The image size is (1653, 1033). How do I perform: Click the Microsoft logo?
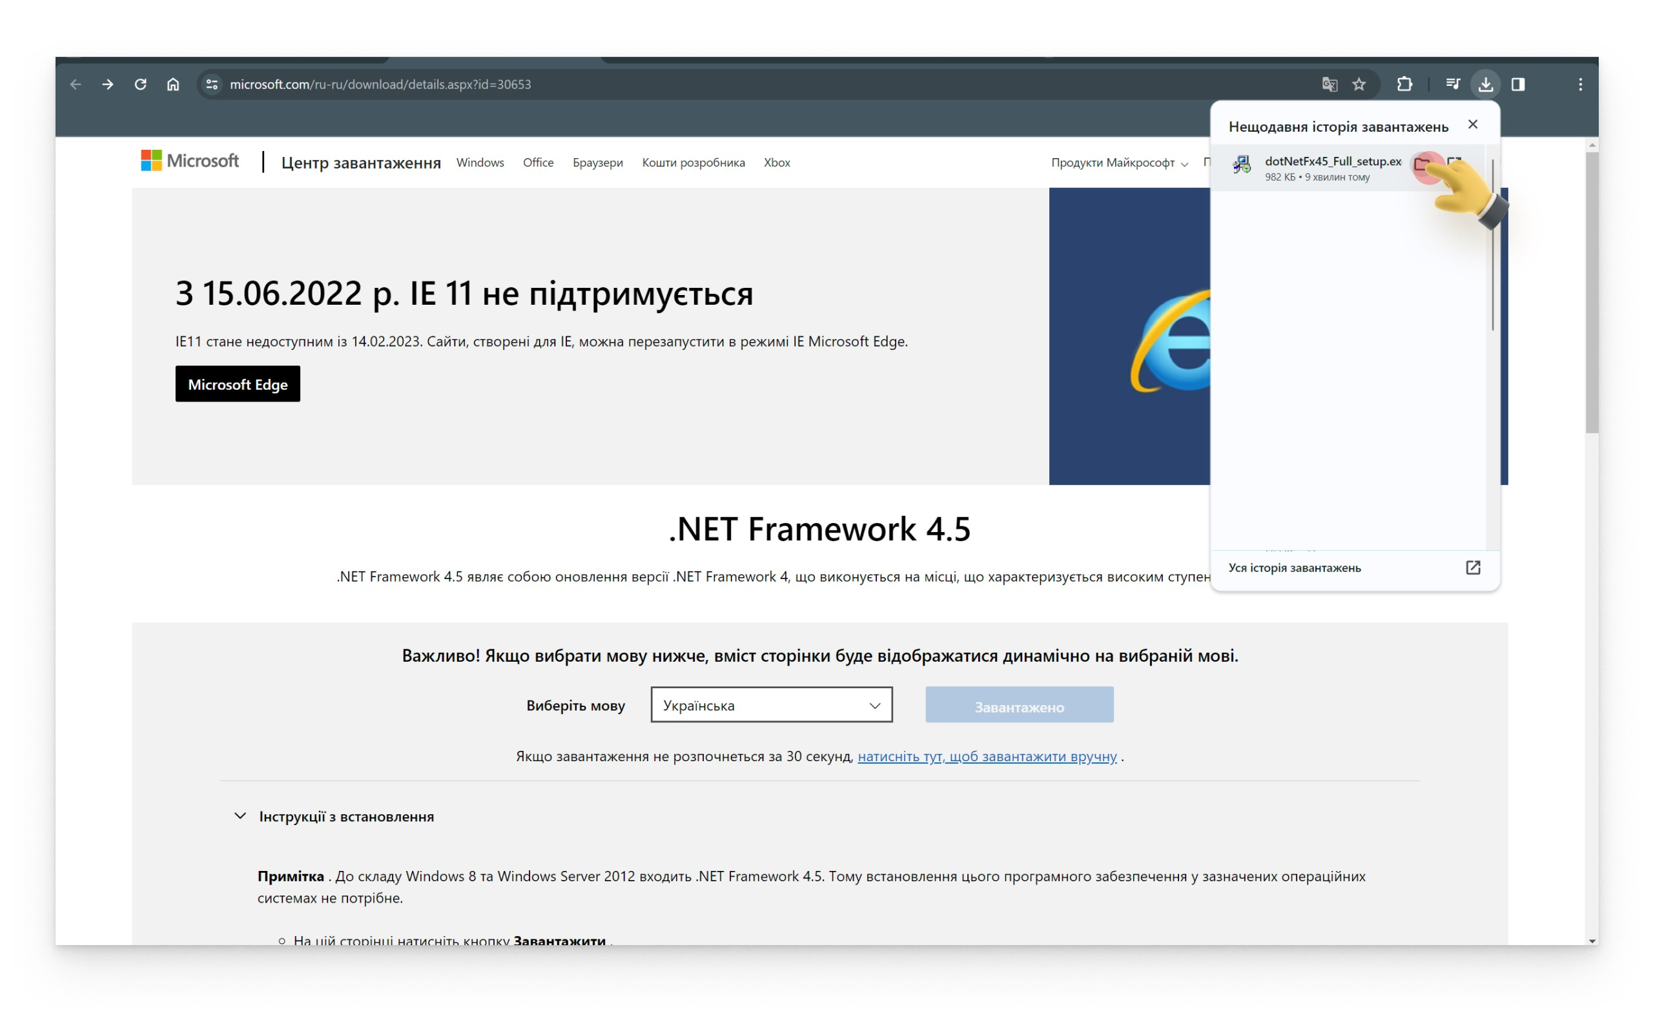click(190, 161)
